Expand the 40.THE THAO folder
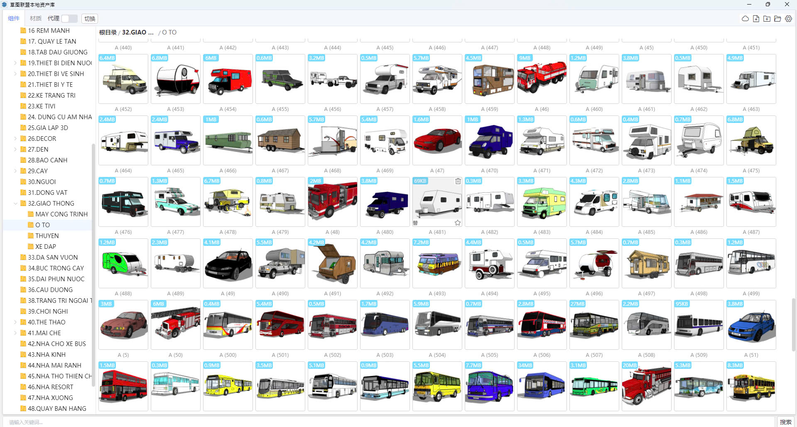 15,322
